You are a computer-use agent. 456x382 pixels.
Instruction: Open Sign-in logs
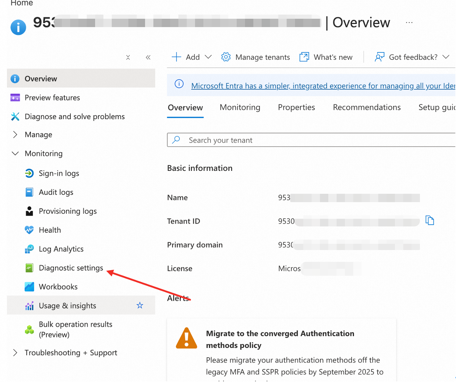point(59,173)
